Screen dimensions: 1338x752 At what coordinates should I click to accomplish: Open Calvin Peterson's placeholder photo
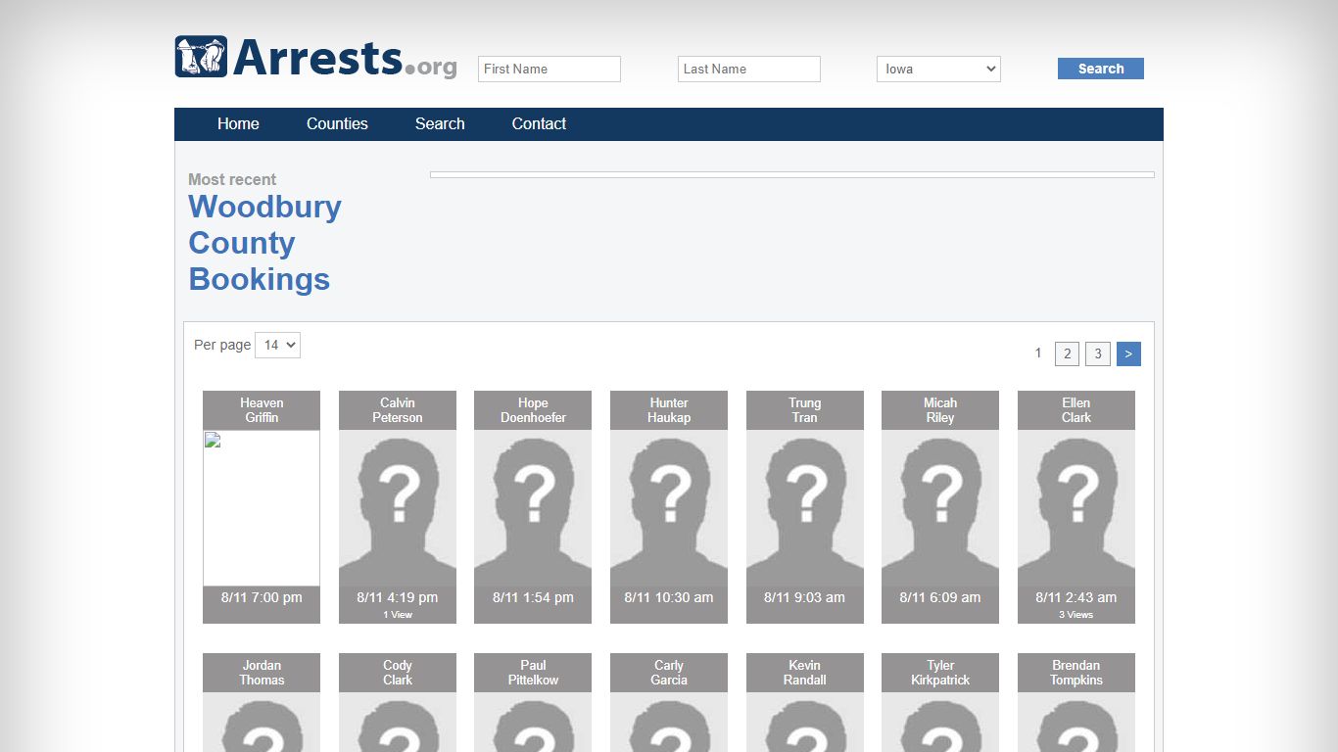398,508
